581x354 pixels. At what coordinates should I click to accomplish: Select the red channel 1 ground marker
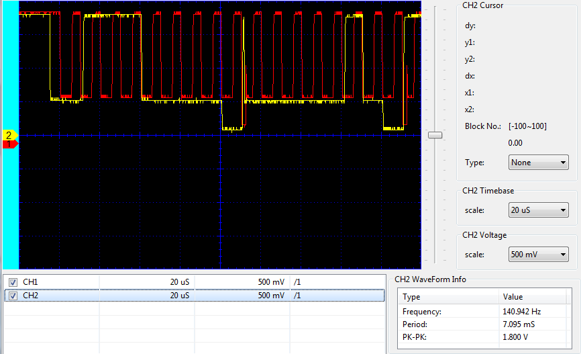pos(10,144)
